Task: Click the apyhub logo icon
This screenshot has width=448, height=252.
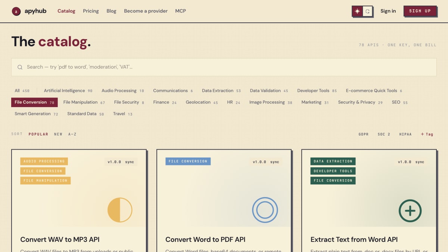Action: [16, 11]
